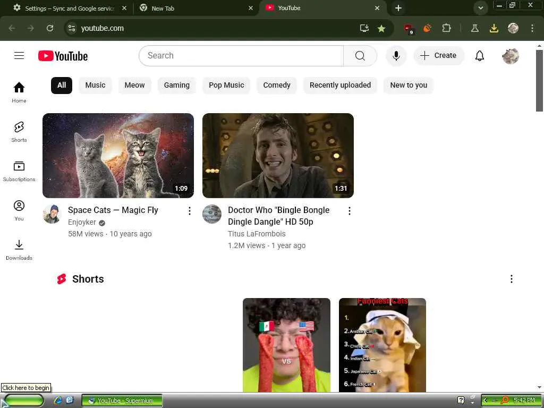
Task: Click the YouTube - Supermium taskbar button
Action: [122, 401]
